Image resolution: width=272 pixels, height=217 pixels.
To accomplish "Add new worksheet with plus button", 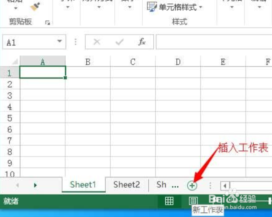I will [x=192, y=185].
